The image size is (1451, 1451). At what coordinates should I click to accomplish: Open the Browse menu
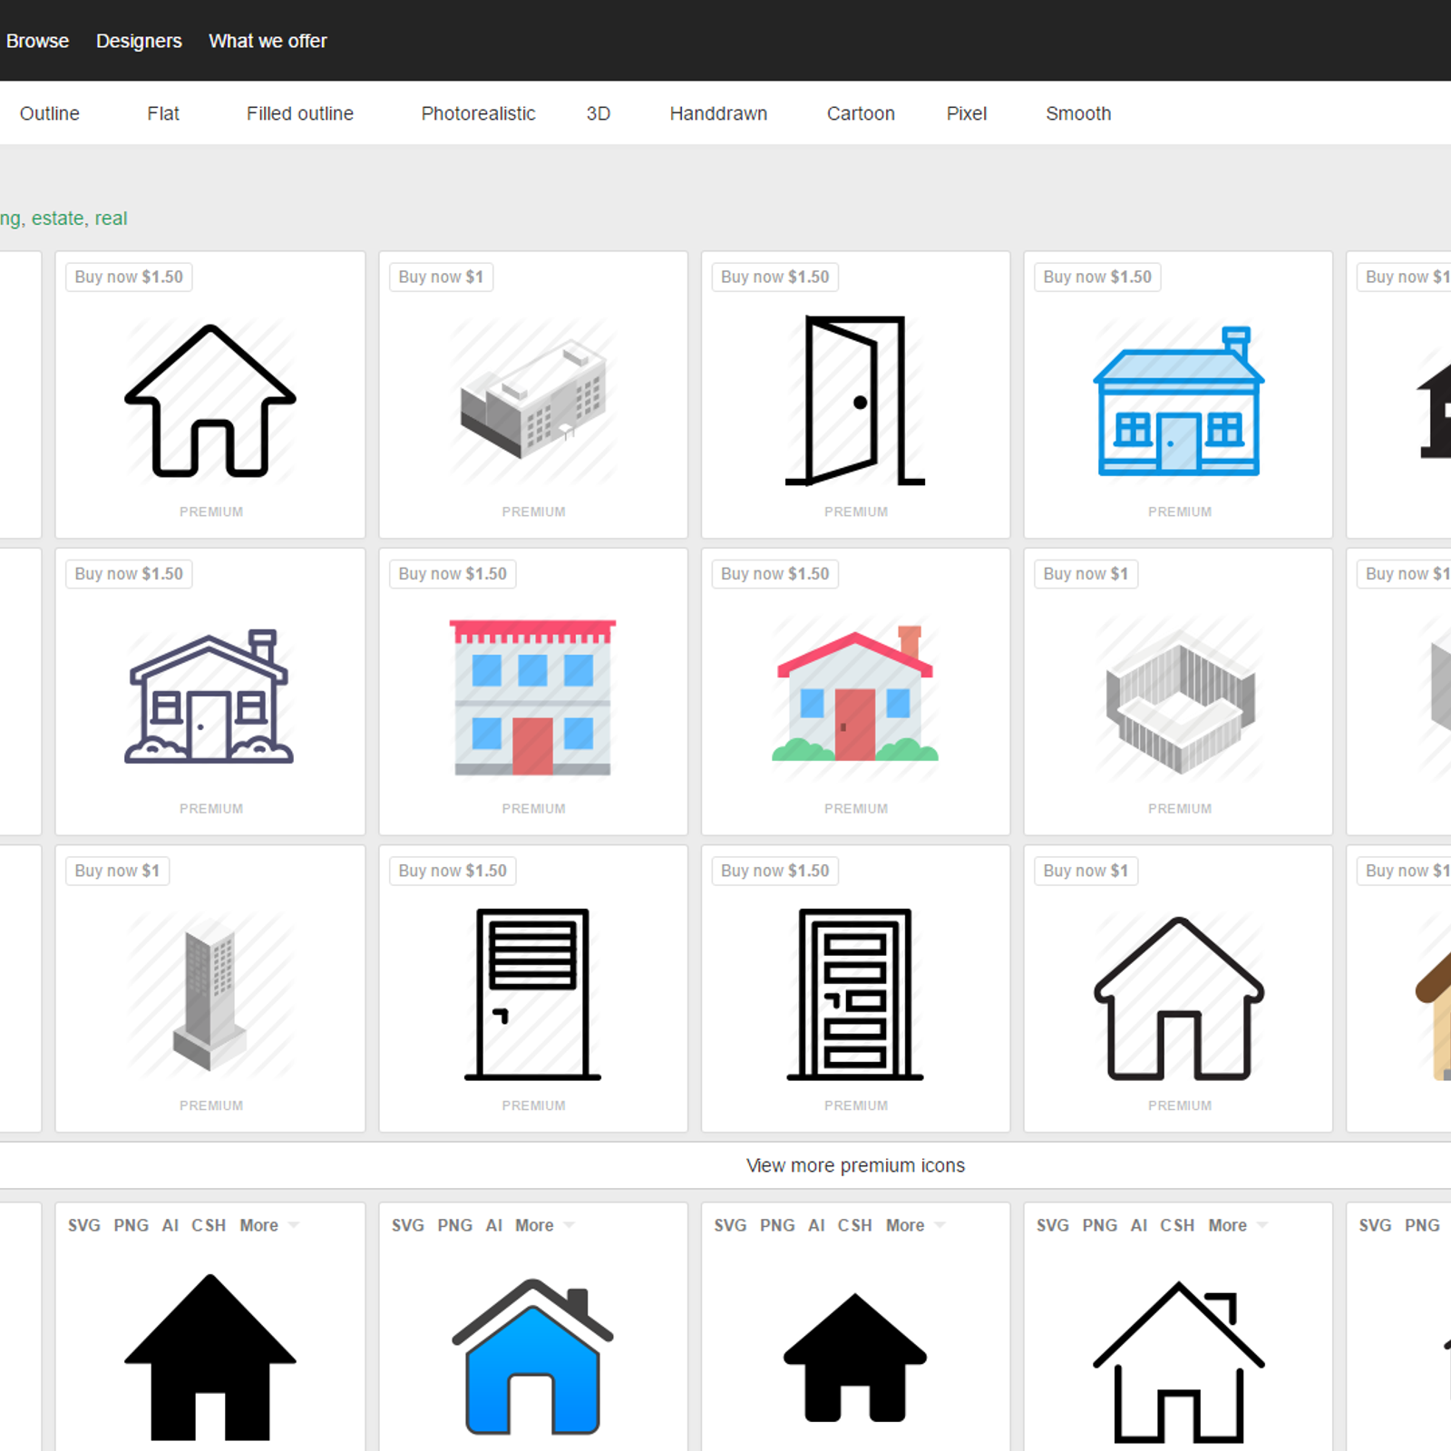(37, 41)
